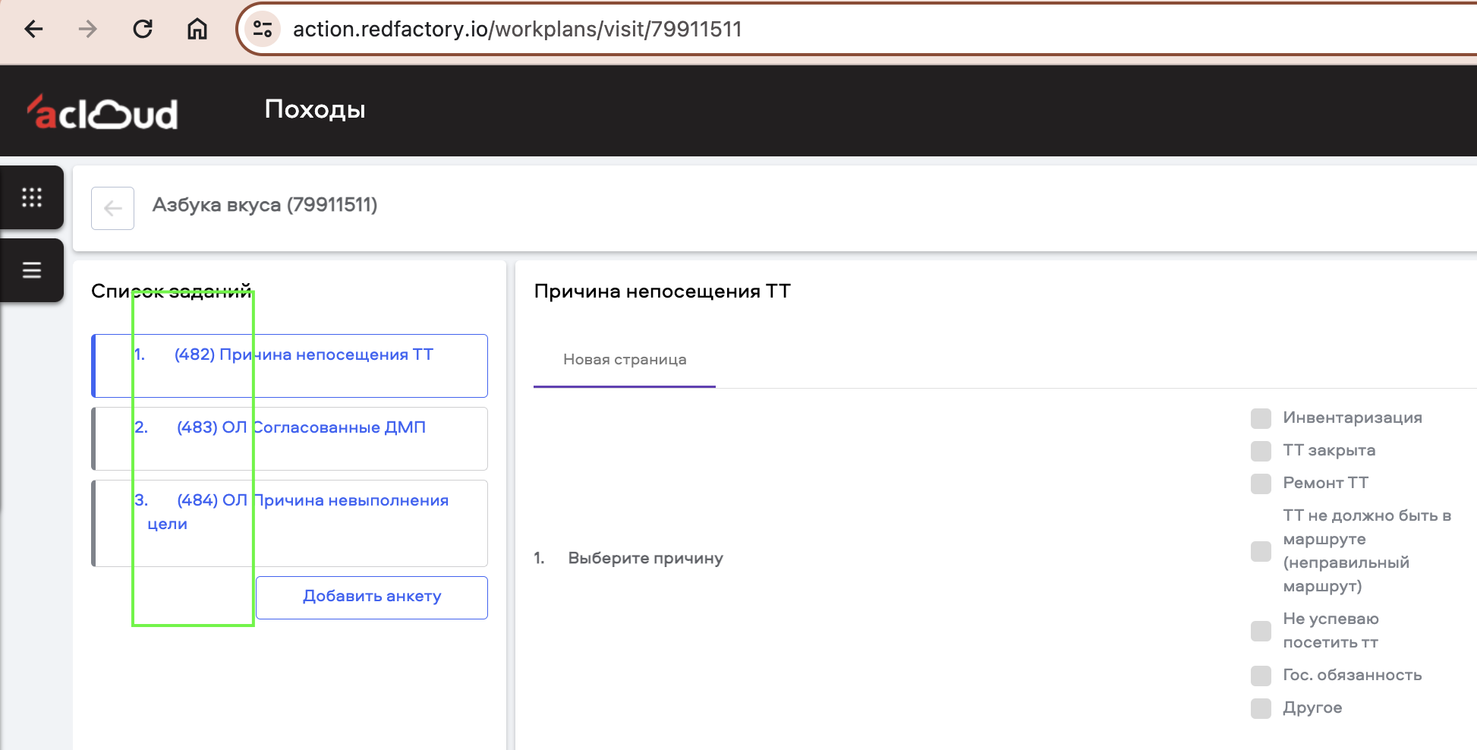Open task (483) ОЛ Согласованные ДМП
Viewport: 1477px width, 750px height.
[289, 439]
